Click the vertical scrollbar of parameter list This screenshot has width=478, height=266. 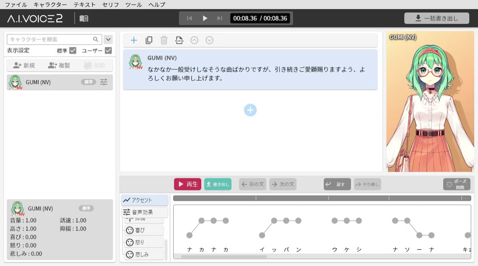(166, 250)
